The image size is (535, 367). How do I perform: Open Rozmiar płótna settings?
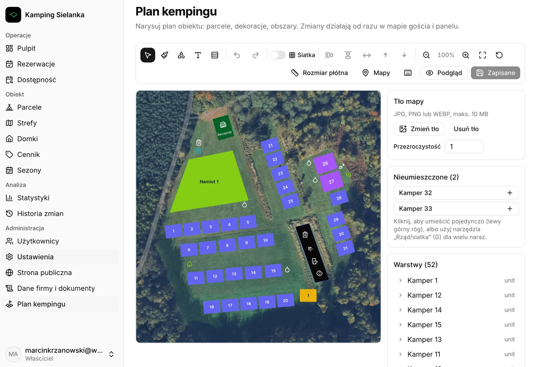tap(320, 73)
